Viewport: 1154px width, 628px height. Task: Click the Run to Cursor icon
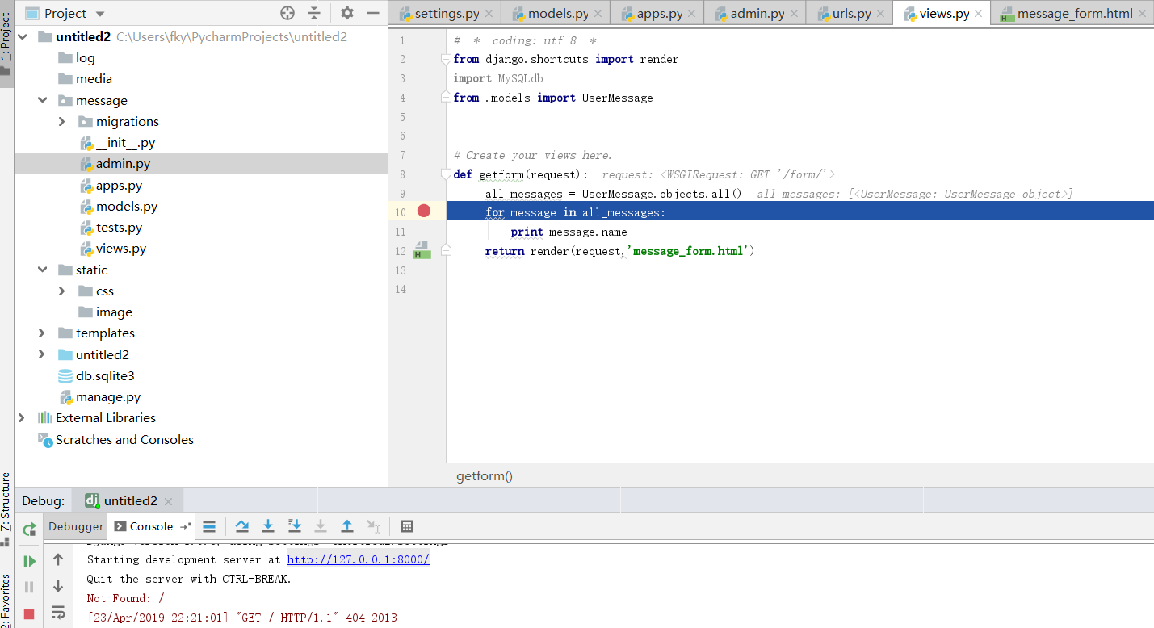pos(373,526)
